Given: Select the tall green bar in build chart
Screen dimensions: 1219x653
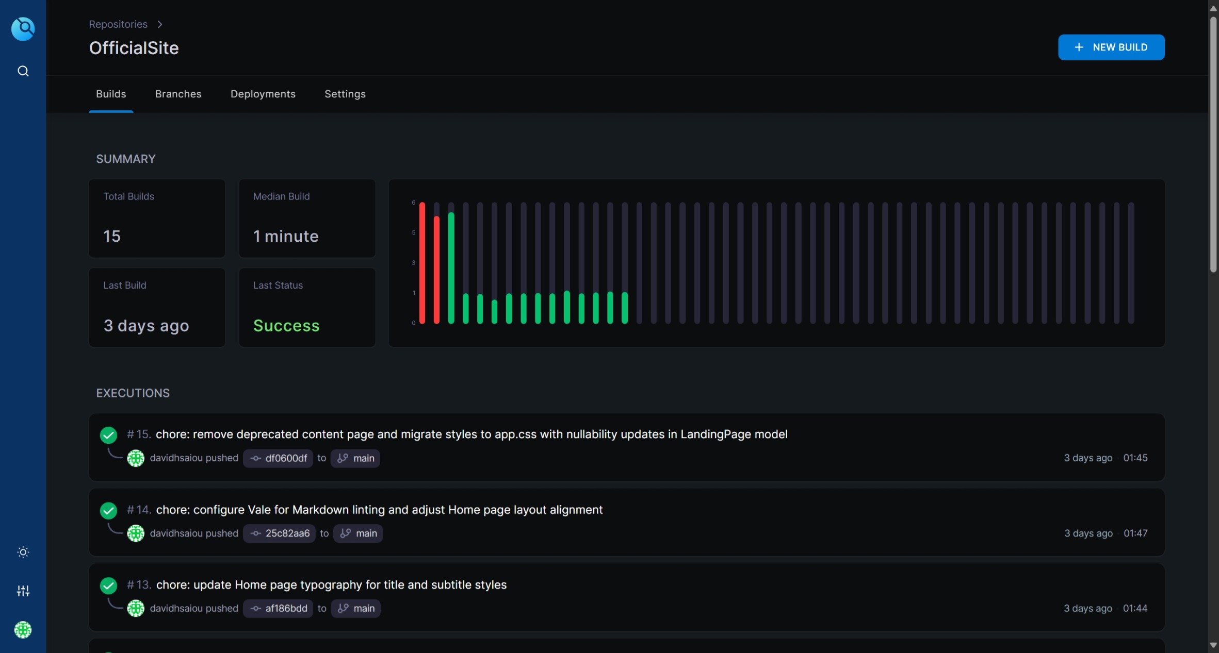Looking at the screenshot, I should click(451, 268).
